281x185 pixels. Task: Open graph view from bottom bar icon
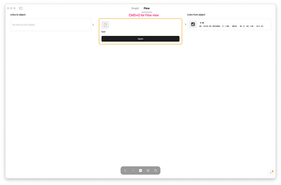click(148, 170)
